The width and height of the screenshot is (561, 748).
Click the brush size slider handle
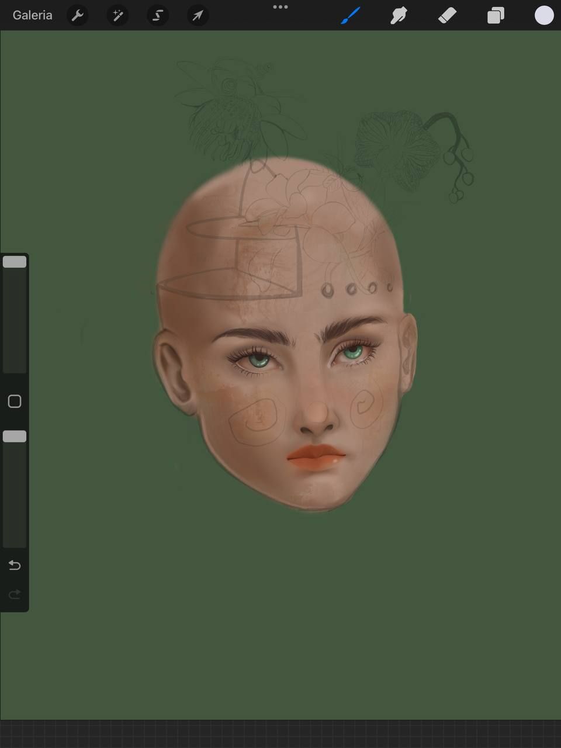15,262
